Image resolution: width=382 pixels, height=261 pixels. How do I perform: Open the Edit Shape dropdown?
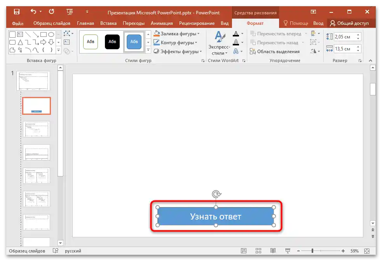tap(68, 33)
